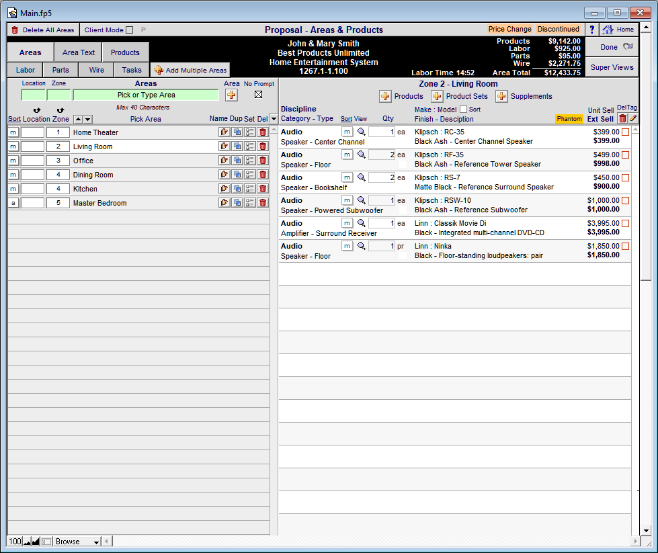Open the Tasks tab

(x=132, y=70)
